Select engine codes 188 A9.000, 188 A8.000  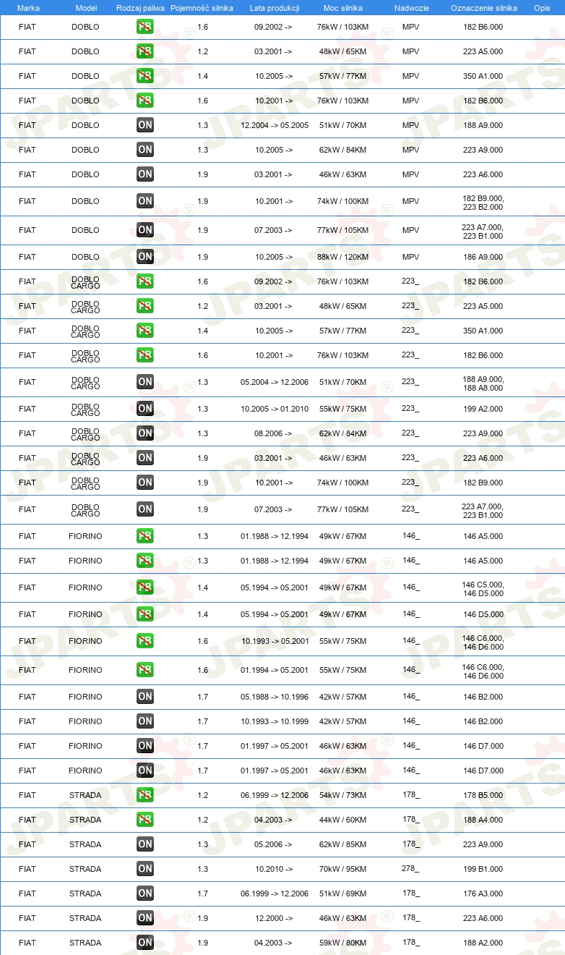coord(483,383)
